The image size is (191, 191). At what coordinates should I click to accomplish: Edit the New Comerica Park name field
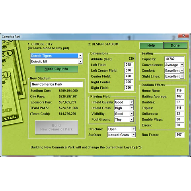57,84
